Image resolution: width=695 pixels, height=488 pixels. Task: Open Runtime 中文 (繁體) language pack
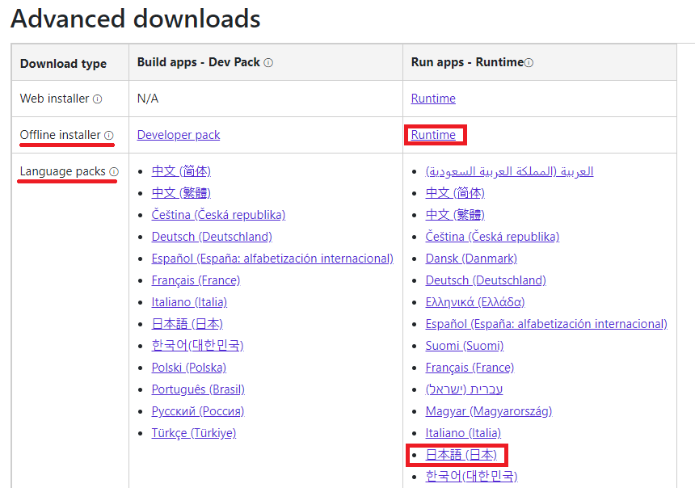(455, 215)
